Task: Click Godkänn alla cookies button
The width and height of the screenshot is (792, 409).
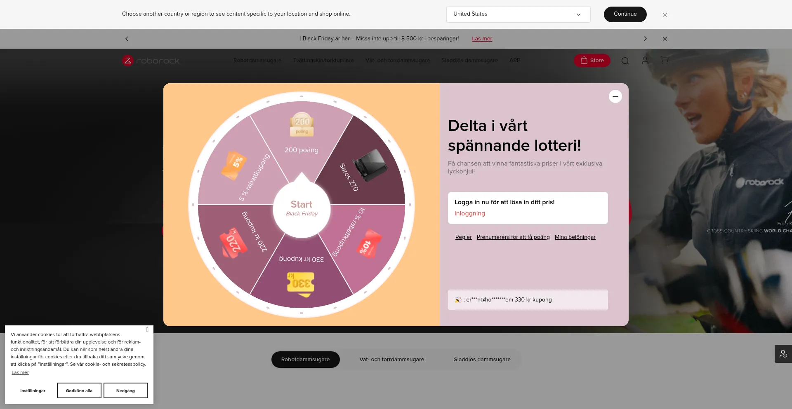Action: 79,390
